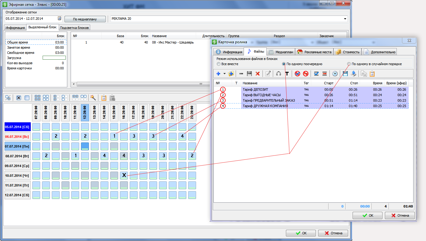426x241 pixels.
Task: Click the 'По медиаплану' button
Action: (x=85, y=19)
